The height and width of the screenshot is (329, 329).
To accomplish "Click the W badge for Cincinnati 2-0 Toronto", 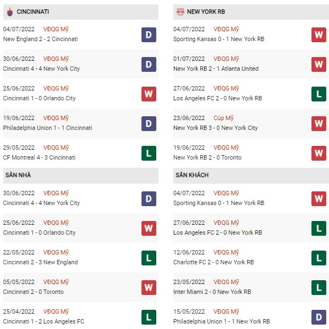I will click(149, 287).
